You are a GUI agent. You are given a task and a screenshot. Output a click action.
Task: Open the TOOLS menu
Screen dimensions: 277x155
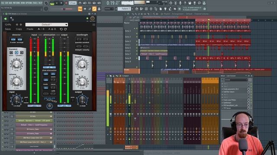click(35, 3)
